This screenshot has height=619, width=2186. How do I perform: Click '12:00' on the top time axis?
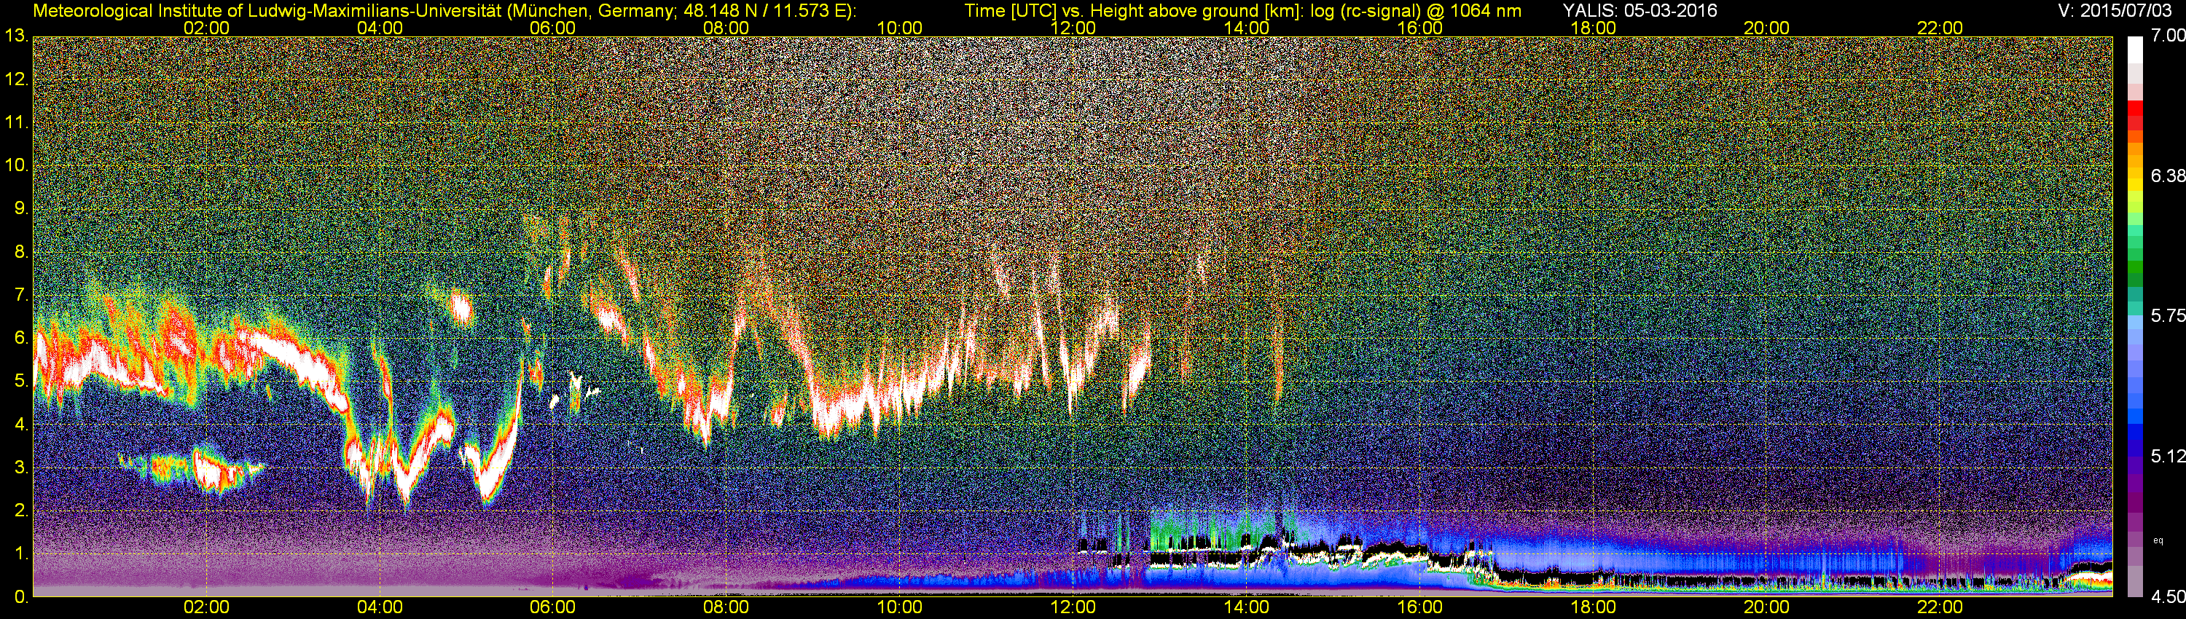pos(1073,28)
